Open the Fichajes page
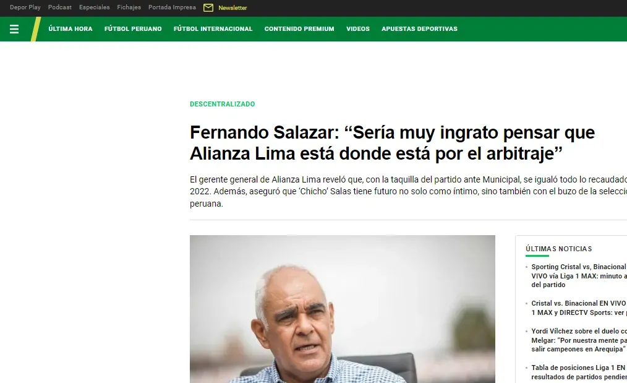The width and height of the screenshot is (627, 383). [x=129, y=7]
